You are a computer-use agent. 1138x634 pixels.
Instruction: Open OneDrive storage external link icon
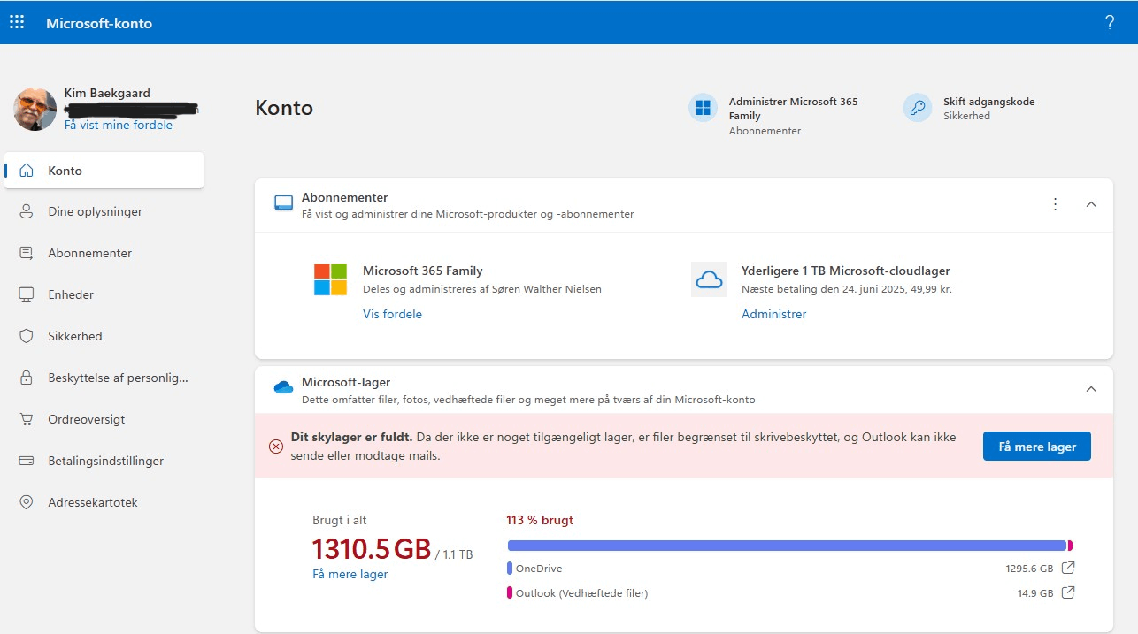1068,568
